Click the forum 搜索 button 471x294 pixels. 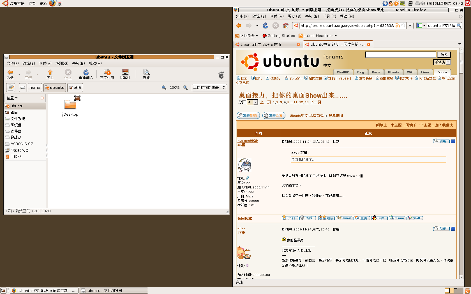[444, 55]
